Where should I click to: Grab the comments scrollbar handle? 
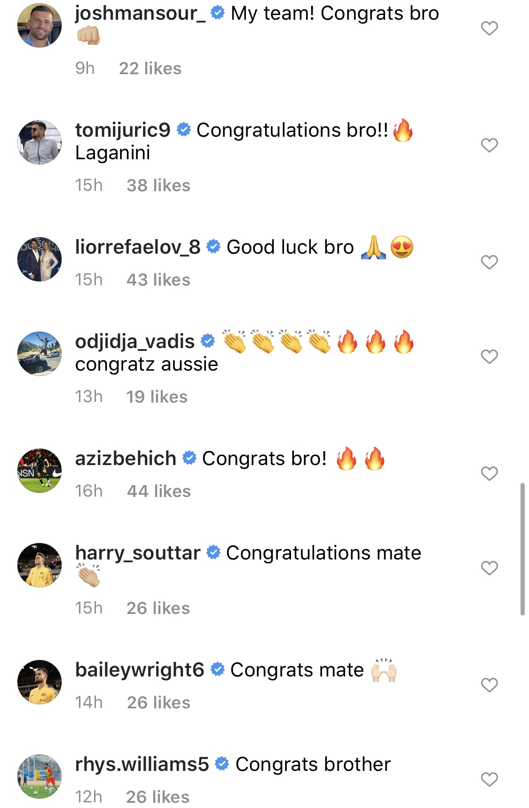pyautogui.click(x=522, y=549)
